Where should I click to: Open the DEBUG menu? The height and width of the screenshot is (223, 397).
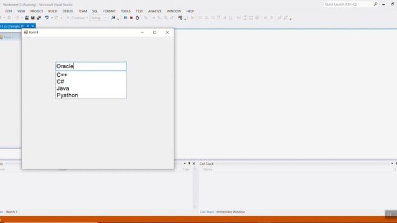tap(68, 11)
